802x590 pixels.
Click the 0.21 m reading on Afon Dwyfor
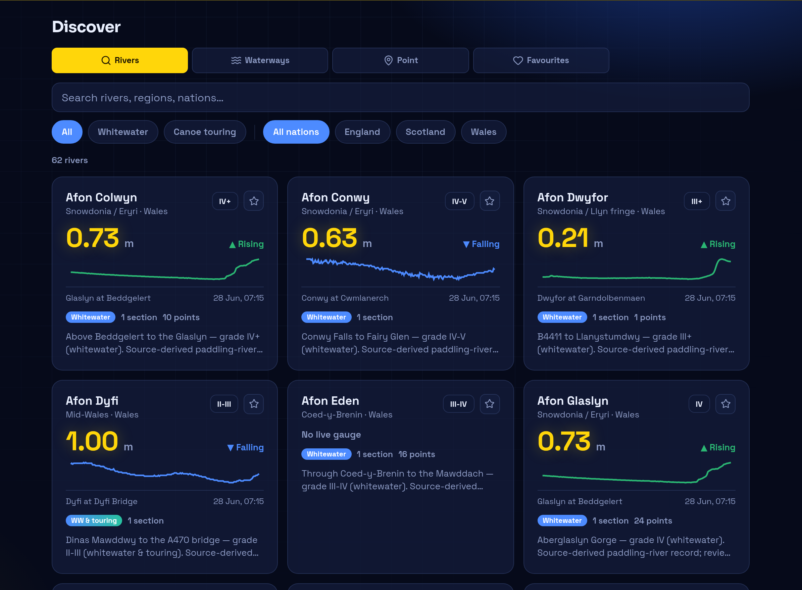tap(570, 238)
